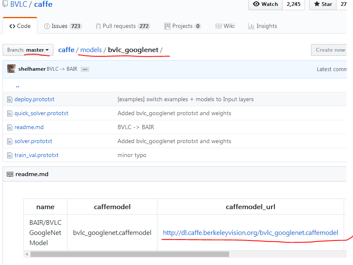Click the Issues exclamation icon
Image resolution: width=353 pixels, height=265 pixels.
click(x=47, y=26)
